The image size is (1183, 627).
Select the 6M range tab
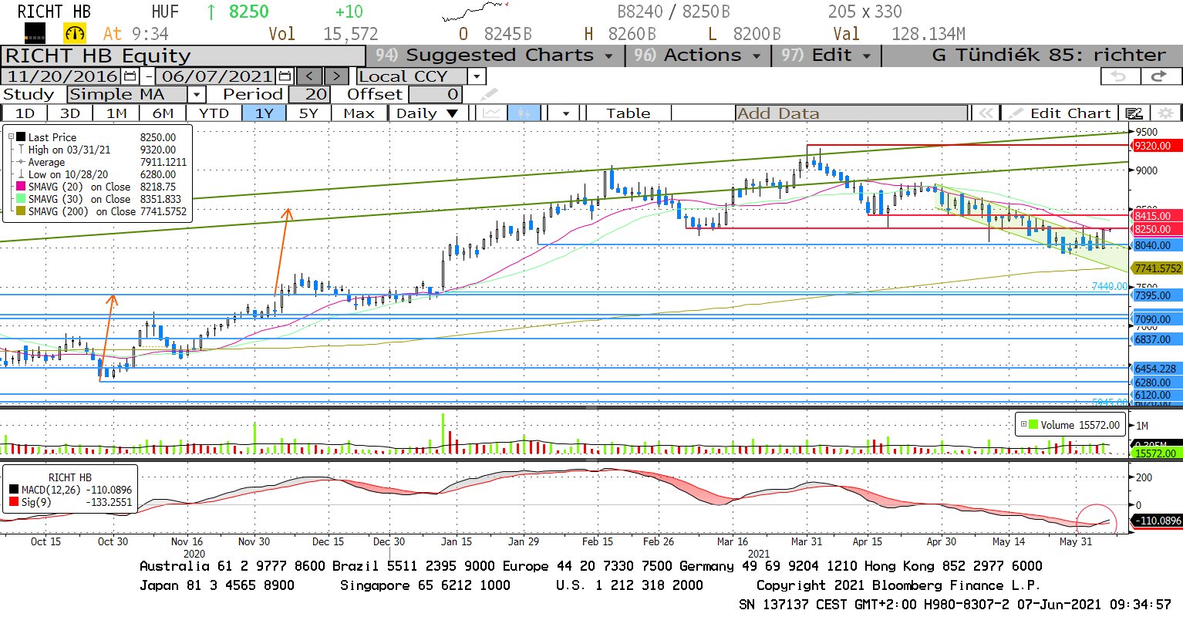coord(163,113)
